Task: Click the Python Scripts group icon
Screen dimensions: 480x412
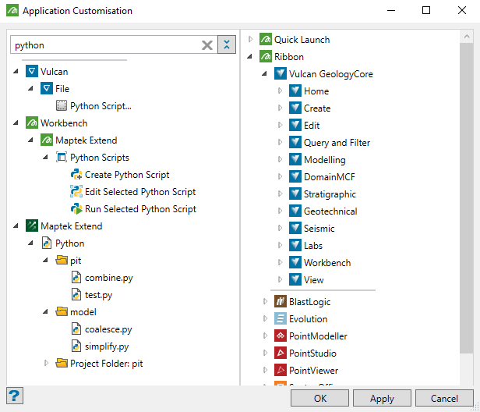Action: [x=62, y=158]
